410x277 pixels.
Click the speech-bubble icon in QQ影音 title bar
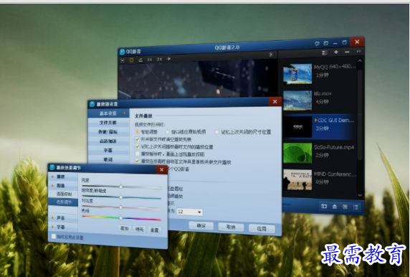pyautogui.click(x=317, y=44)
